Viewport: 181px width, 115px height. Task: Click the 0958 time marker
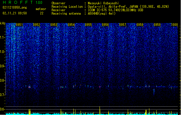point(140,25)
